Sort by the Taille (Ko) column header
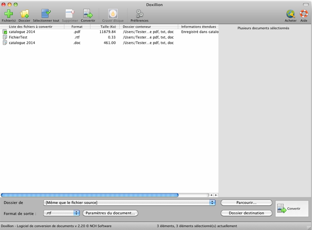Viewport: 312px width, 230px height. coord(108,27)
